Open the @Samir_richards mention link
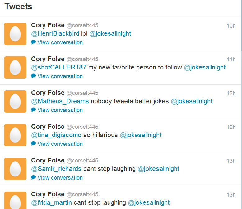The width and height of the screenshot is (242, 209). coord(56,169)
